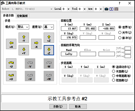The height and width of the screenshot is (111, 135).
Task: Click the jog distance Y field
Action: 85,71
